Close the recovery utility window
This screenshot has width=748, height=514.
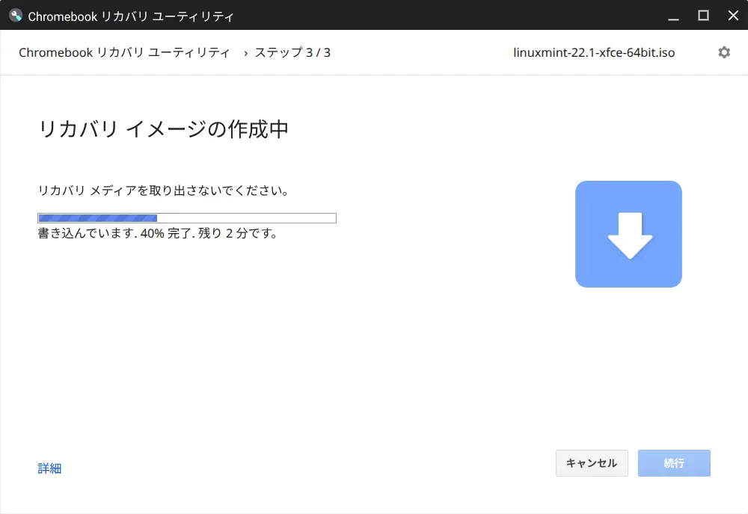(x=732, y=16)
